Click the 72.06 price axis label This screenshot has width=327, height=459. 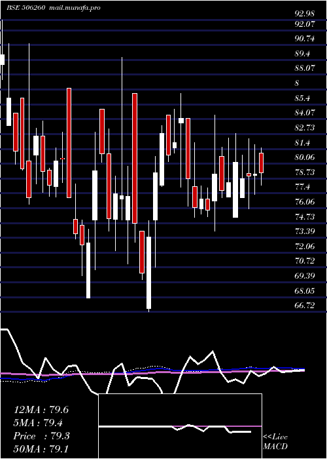point(305,246)
